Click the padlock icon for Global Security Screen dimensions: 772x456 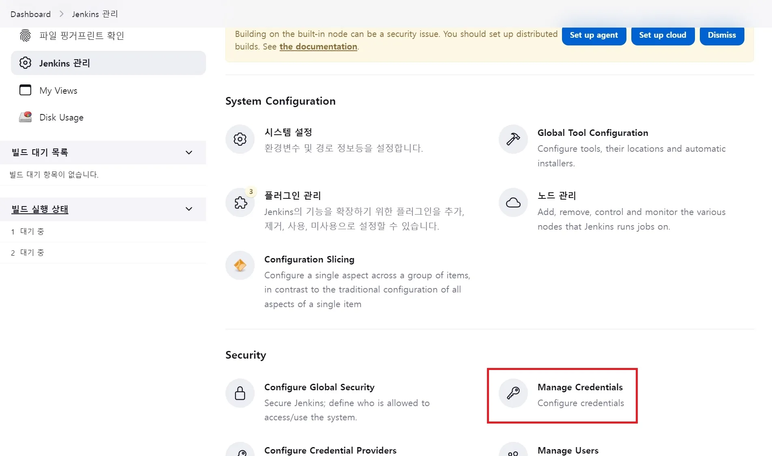tap(240, 393)
